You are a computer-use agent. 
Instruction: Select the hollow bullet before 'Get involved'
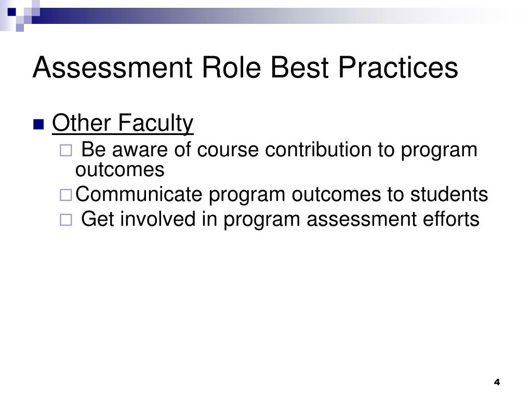(x=66, y=220)
